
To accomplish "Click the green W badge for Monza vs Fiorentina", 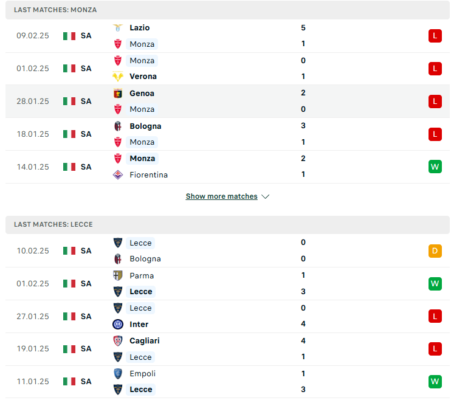I will click(435, 167).
